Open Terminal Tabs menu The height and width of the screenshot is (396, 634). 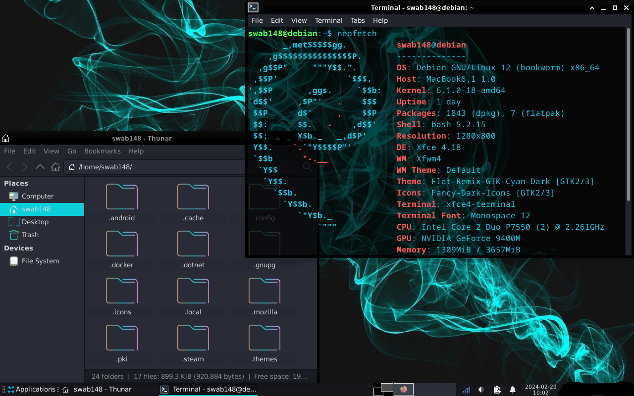[x=358, y=20]
